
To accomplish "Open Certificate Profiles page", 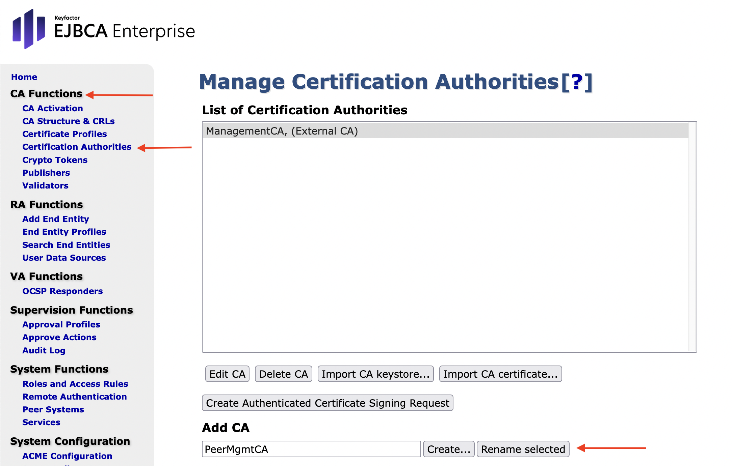I will tap(64, 134).
